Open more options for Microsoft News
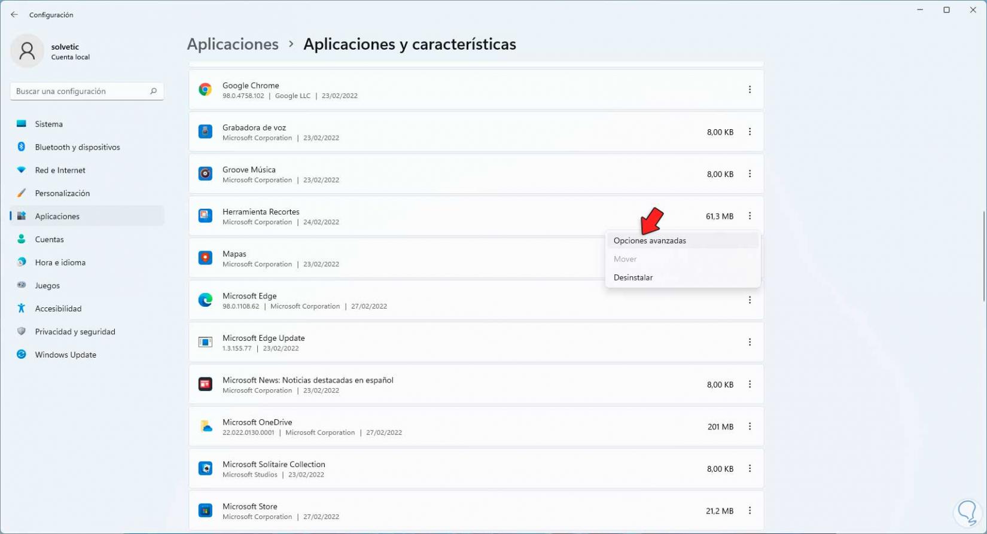This screenshot has width=987, height=534. [750, 385]
